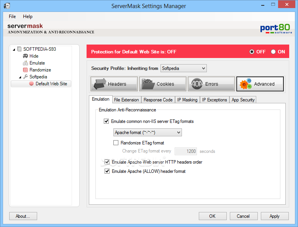Click the Cancel button
The height and width of the screenshot is (227, 298).
244,216
